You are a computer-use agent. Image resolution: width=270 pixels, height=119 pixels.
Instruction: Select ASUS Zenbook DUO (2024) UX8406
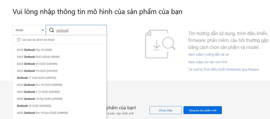click(38, 57)
